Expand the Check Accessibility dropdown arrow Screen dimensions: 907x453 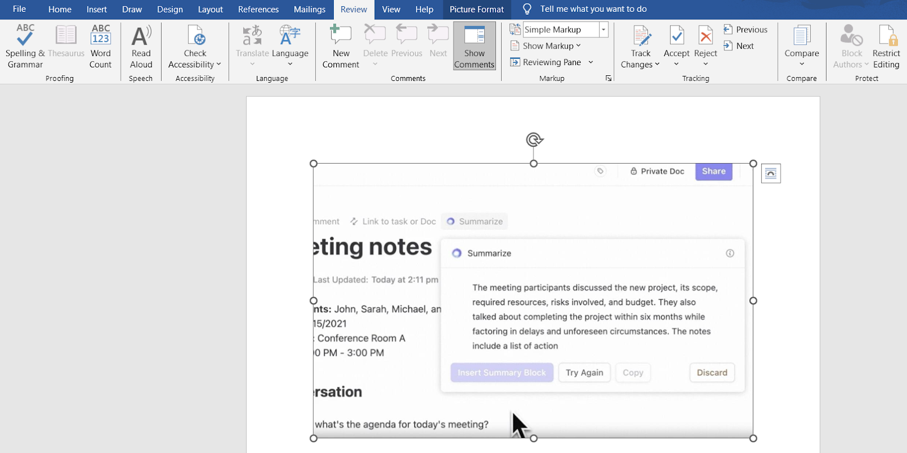pos(219,65)
